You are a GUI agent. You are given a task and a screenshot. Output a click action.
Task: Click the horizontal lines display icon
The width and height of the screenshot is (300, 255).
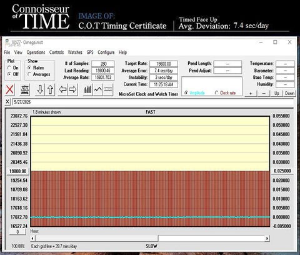(x=108, y=90)
